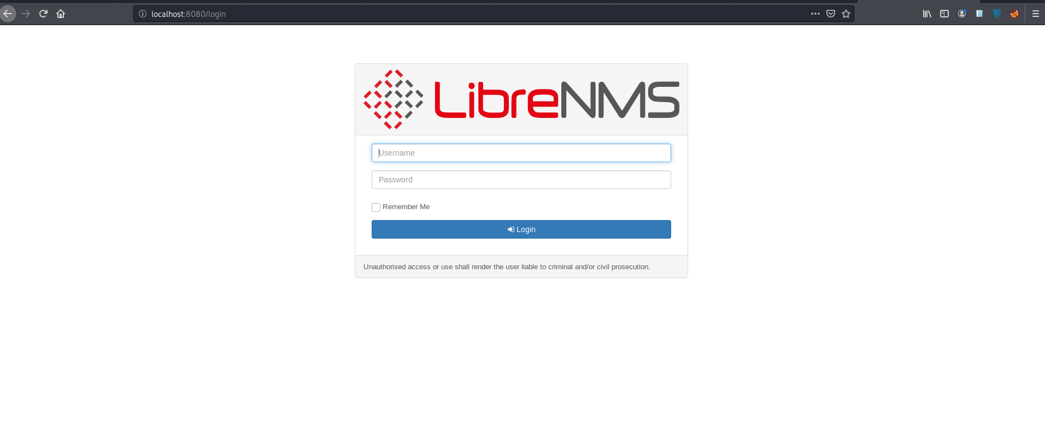Open the page actions three-dot menu
1045x427 pixels.
click(x=815, y=14)
